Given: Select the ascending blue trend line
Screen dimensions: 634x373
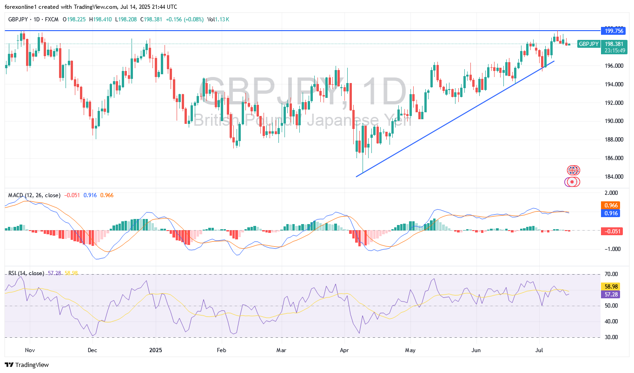Looking at the screenshot, I should pyautogui.click(x=455, y=118).
